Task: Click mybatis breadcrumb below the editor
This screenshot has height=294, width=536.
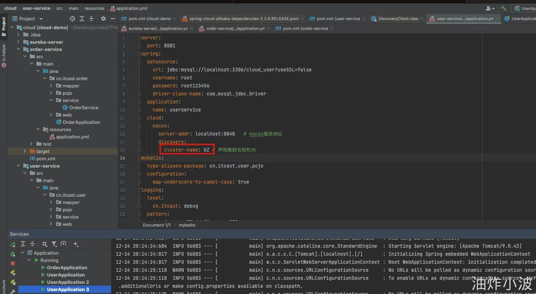Action: [187, 225]
